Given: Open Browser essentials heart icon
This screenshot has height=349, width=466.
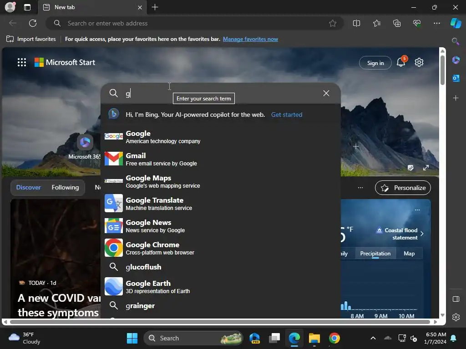Looking at the screenshot, I should pyautogui.click(x=417, y=23).
